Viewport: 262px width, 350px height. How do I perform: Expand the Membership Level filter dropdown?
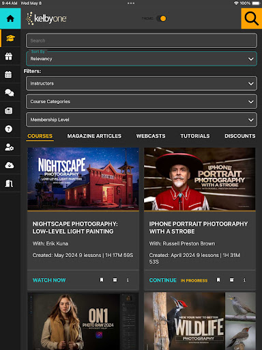(141, 120)
